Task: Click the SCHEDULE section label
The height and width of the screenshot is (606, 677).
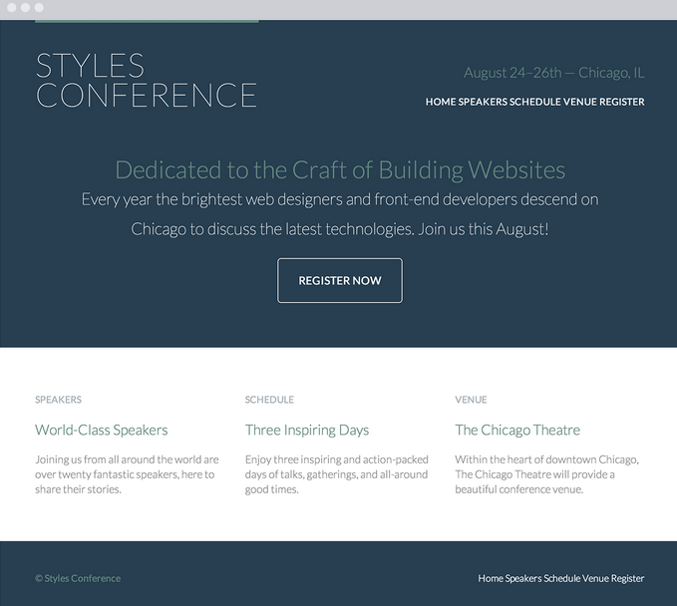Action: (269, 400)
